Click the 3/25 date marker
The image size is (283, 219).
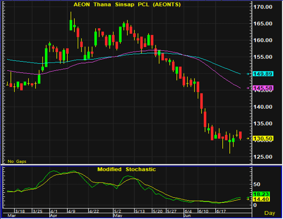tap(37, 211)
